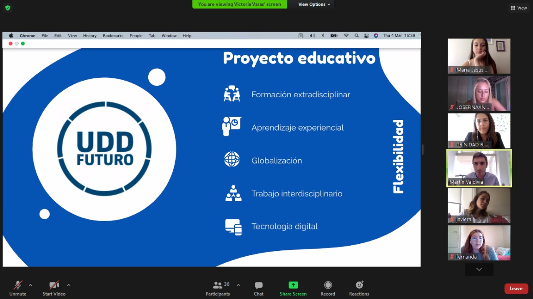Click the team hierarchy icon beside Trabajo interdisciplinario
The height and width of the screenshot is (299, 533).
click(233, 193)
